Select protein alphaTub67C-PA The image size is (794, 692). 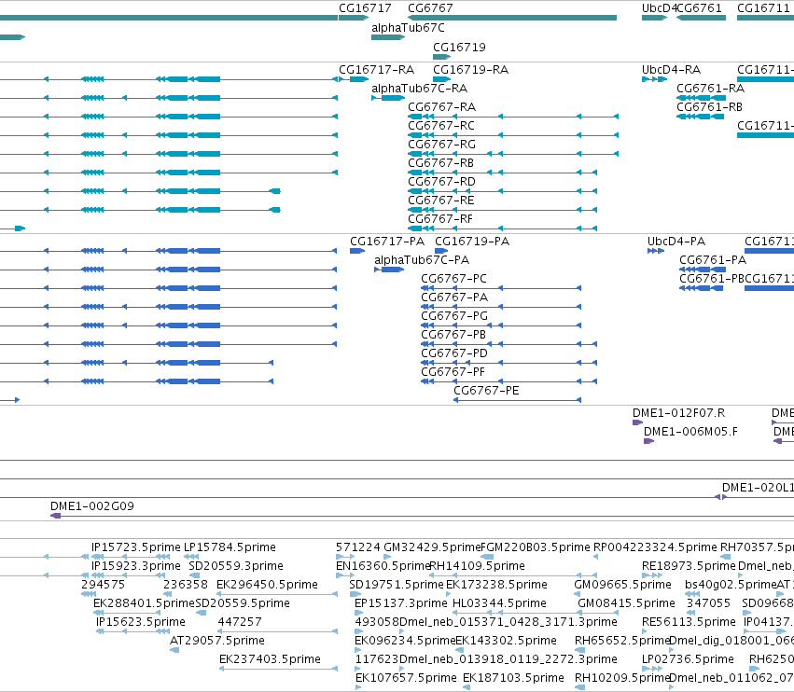[x=422, y=260]
